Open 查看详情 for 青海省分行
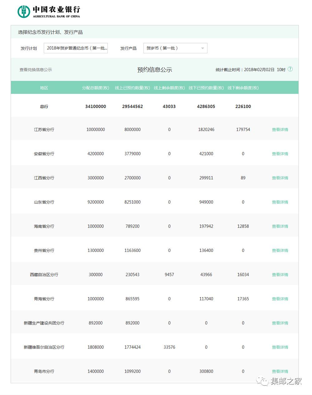 (x=280, y=299)
